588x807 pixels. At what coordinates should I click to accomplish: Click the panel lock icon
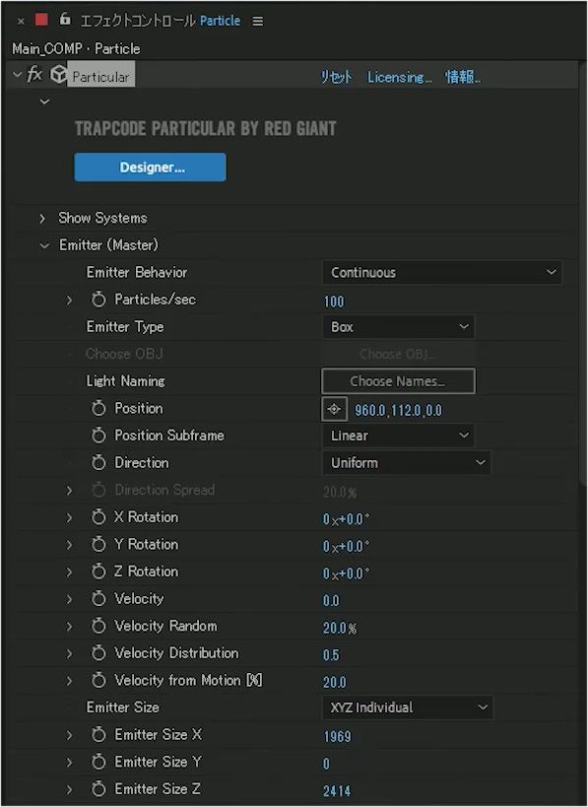coord(64,19)
